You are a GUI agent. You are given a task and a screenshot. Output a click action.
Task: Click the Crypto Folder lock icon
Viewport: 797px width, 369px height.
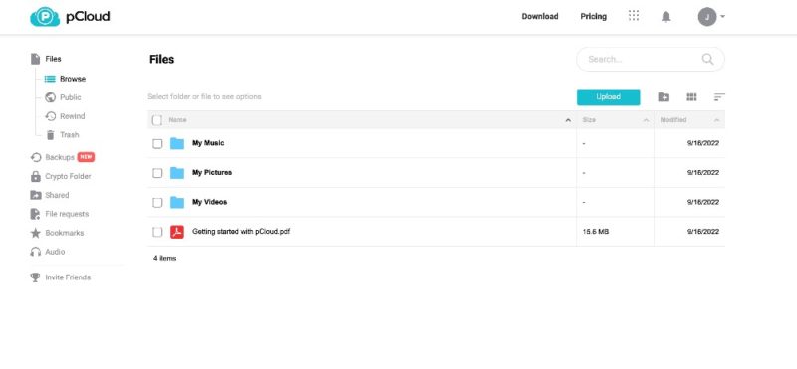pos(36,176)
